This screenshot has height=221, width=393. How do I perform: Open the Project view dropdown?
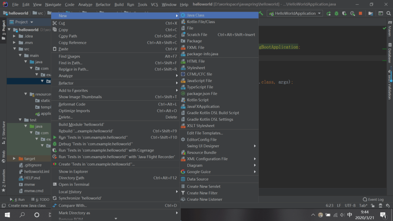point(31,22)
